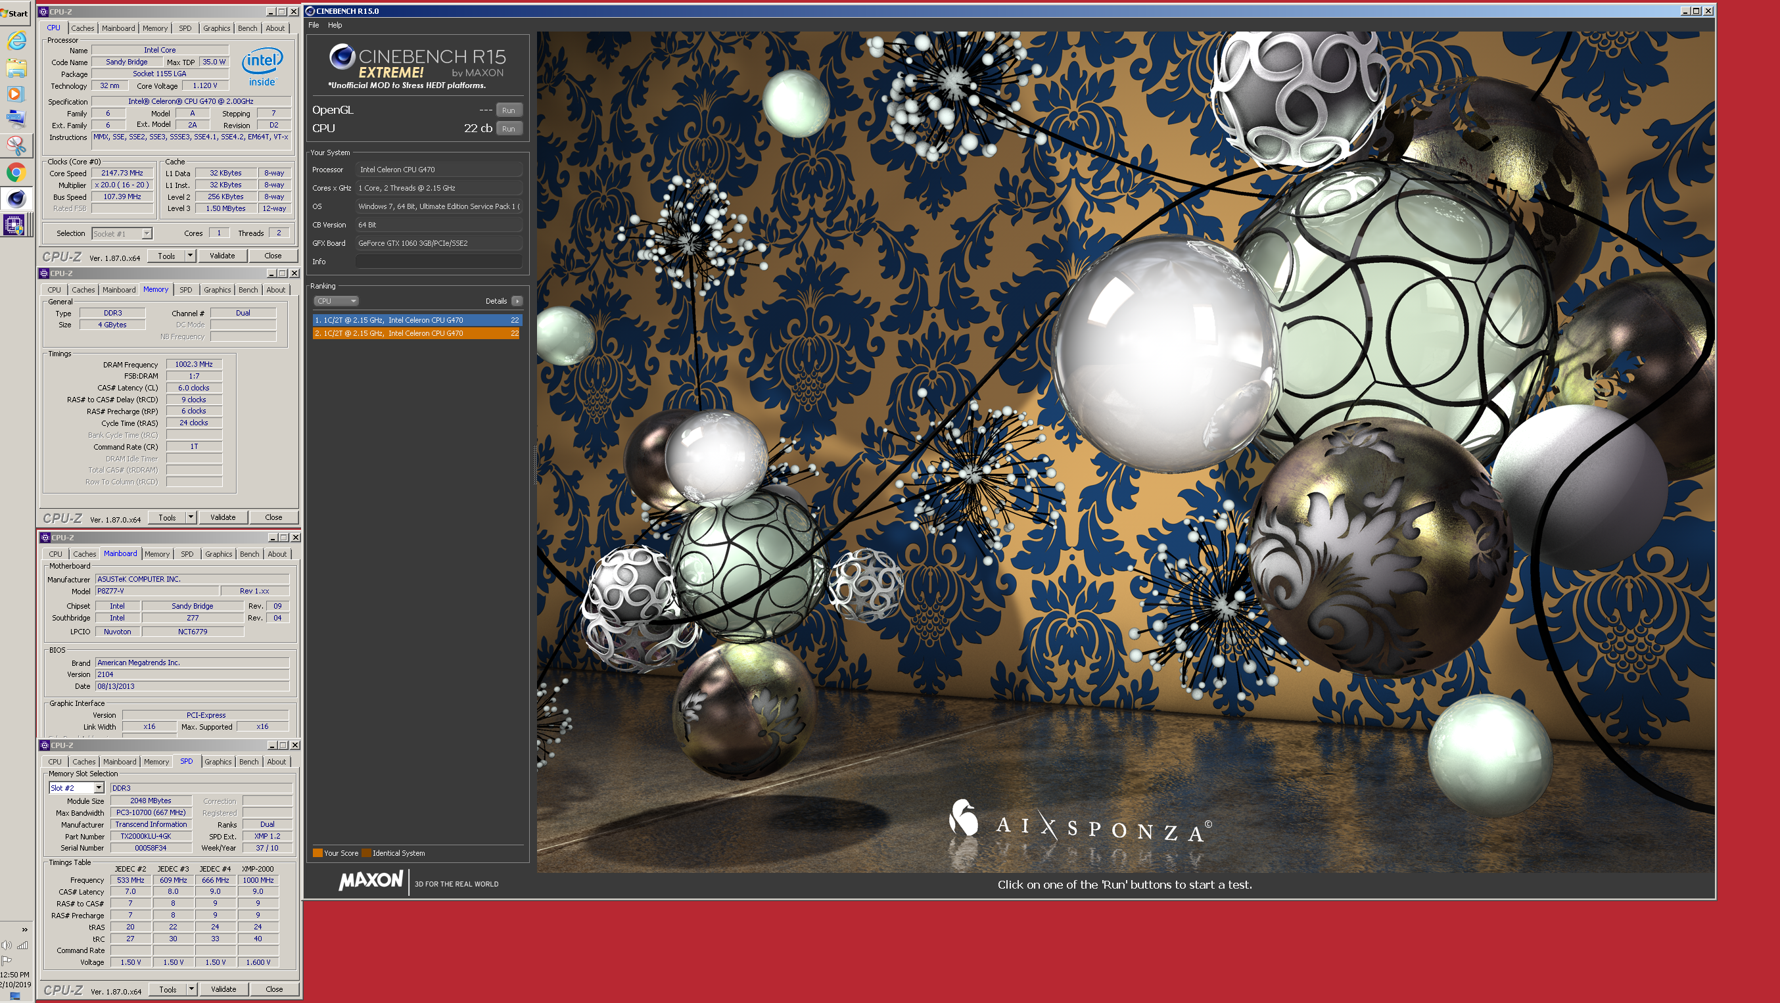
Task: Click the motherboard model P8Z77-V field
Action: (x=157, y=592)
